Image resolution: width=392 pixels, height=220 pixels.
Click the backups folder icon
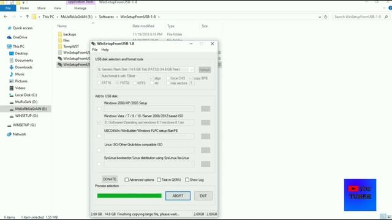pos(60,34)
